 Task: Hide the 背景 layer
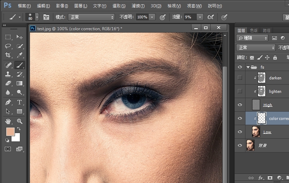click(240, 145)
